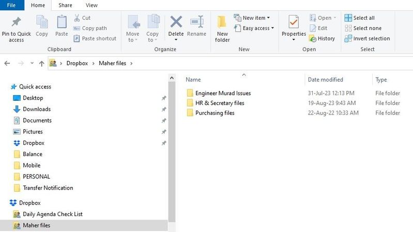
Task: Open History in the Open group
Action: [x=322, y=38]
